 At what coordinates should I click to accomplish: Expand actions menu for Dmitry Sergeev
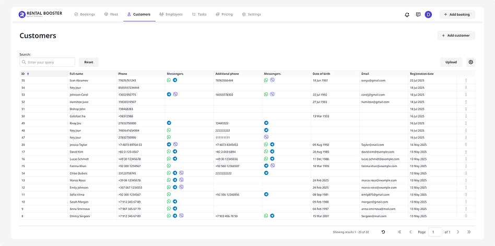pos(466,216)
